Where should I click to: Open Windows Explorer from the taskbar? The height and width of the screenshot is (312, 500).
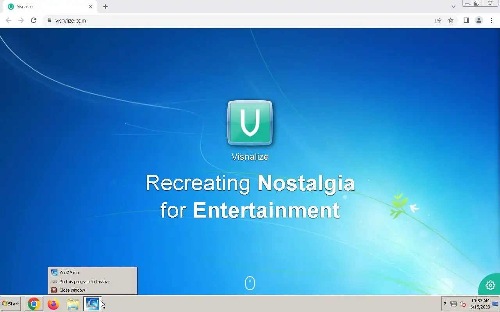(x=73, y=304)
